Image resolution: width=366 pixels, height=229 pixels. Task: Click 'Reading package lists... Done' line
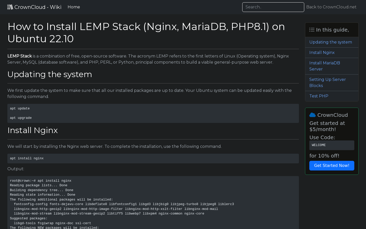[39, 185]
